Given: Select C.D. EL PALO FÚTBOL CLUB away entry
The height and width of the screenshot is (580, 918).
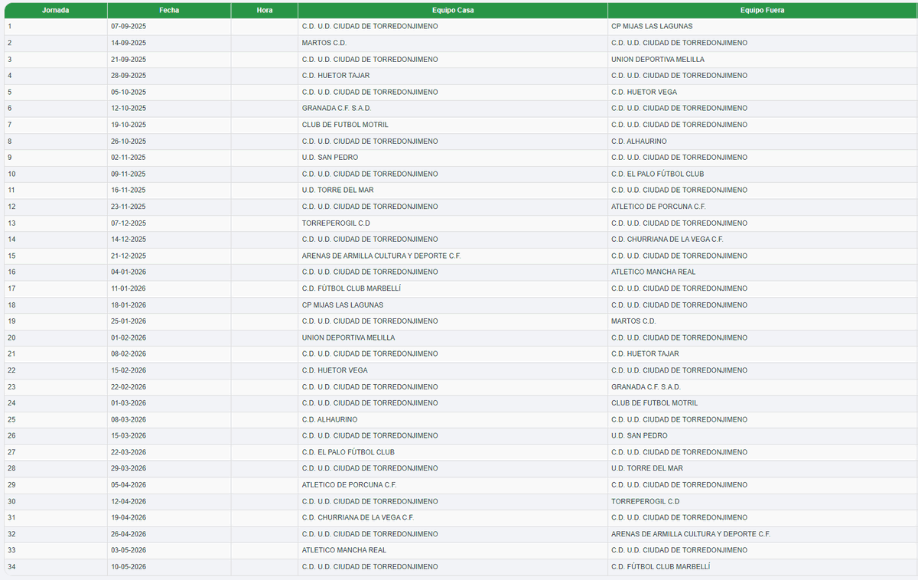Looking at the screenshot, I should pyautogui.click(x=658, y=174).
